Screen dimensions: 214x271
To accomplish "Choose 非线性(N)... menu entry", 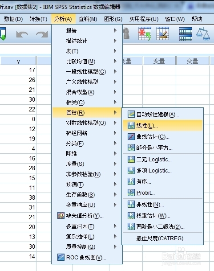I will (162, 204).
